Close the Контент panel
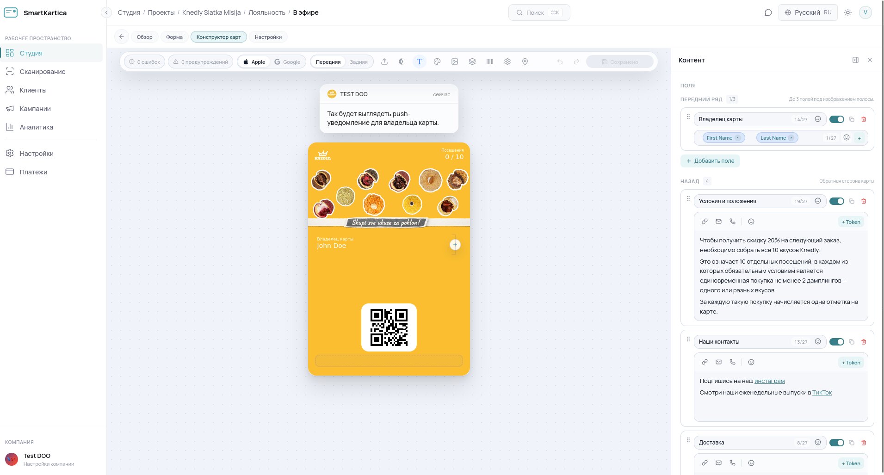884x475 pixels. pos(870,60)
